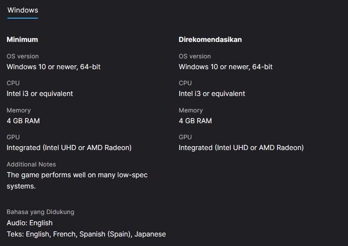The width and height of the screenshot is (348, 246).
Task: Select the Windows tab
Action: tap(22, 10)
